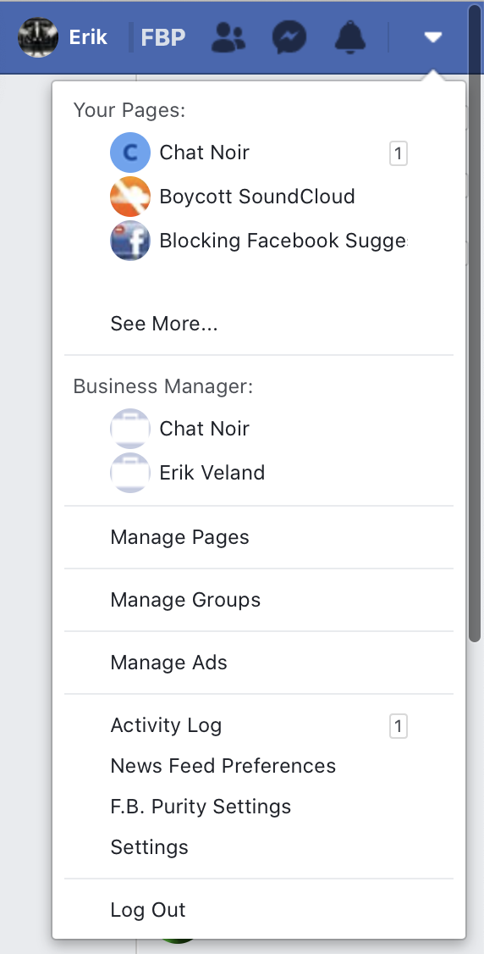Screen dimensions: 484x954
Task: Click Erik's profile picture avatar
Action: (x=38, y=37)
